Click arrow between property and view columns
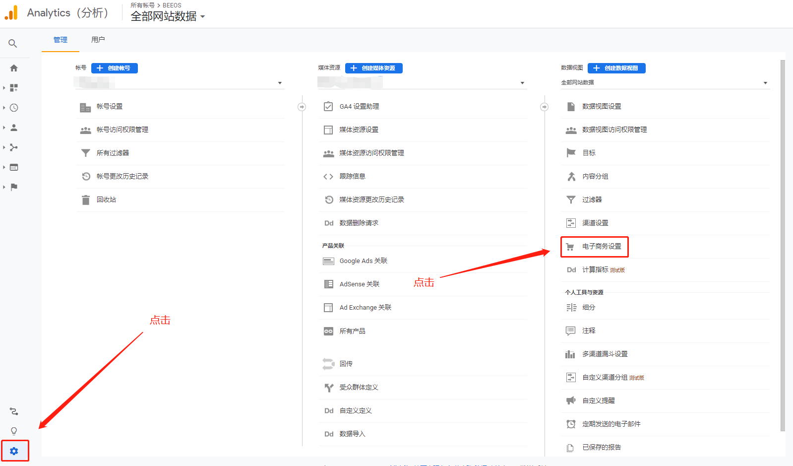Screen dimensions: 793x466 pyautogui.click(x=544, y=107)
